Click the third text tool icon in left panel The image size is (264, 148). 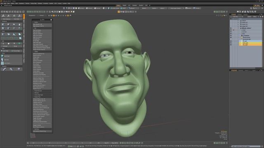(2, 63)
